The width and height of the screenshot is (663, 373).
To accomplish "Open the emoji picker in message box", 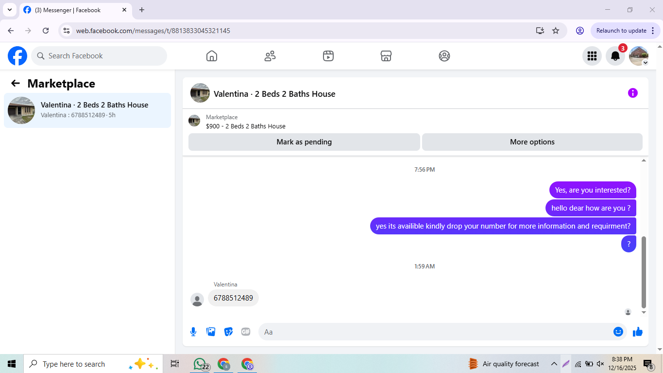I will click(x=618, y=332).
